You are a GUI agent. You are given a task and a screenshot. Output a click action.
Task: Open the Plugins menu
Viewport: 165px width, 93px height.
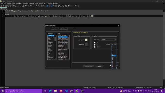[x=49, y=4]
